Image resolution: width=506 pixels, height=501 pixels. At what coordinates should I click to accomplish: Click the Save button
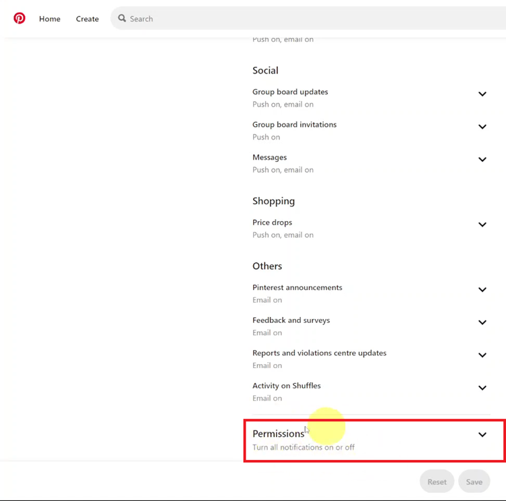pos(474,481)
